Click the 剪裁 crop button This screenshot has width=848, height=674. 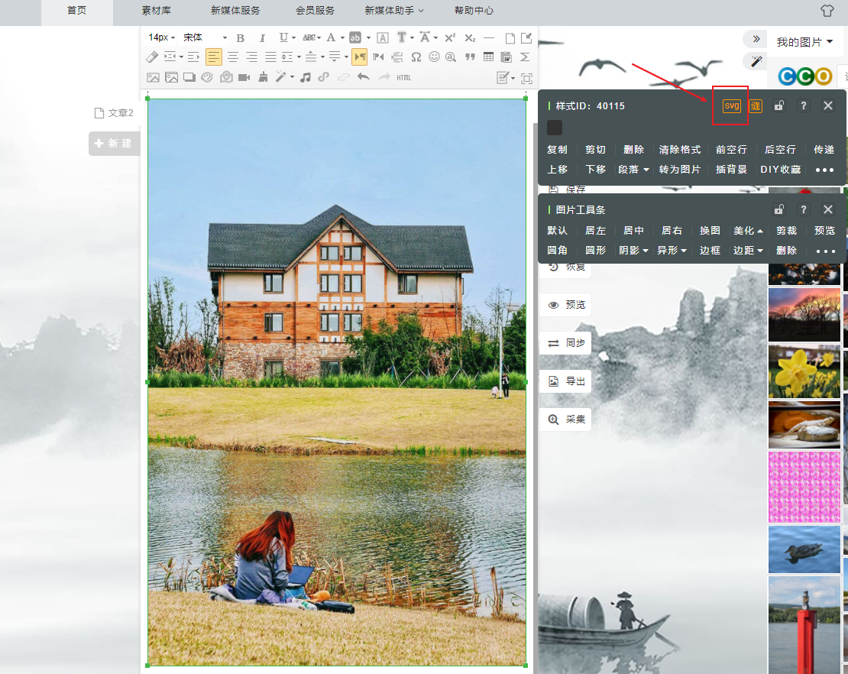786,231
